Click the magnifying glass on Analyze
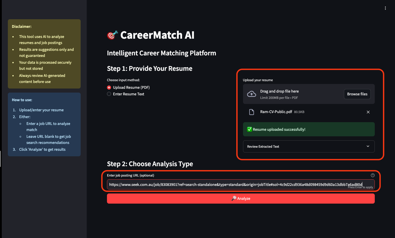 (x=234, y=198)
